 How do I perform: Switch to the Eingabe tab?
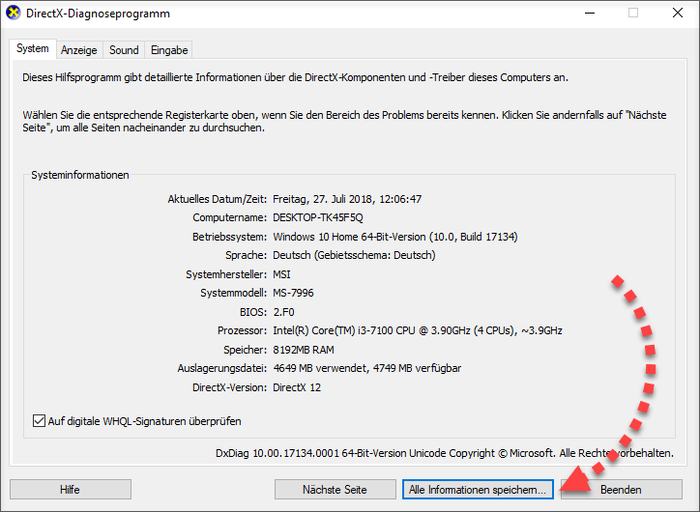click(169, 50)
